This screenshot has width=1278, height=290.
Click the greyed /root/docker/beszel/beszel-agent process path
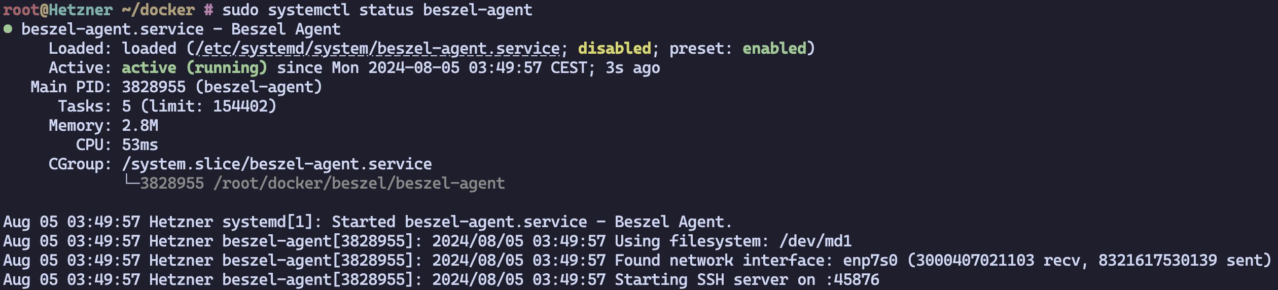[x=359, y=184]
